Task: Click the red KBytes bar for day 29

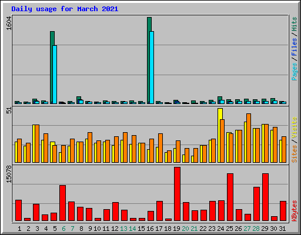Action: coord(265,197)
